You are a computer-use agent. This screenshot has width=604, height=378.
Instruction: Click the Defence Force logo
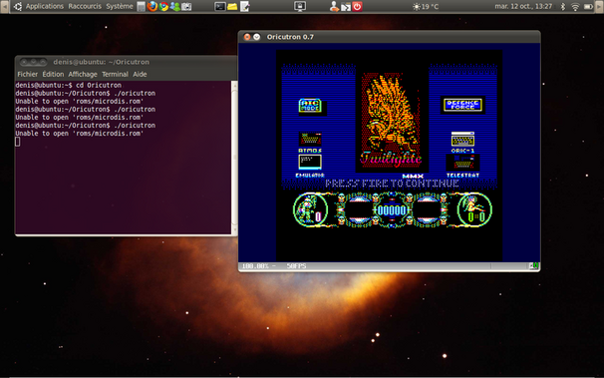coord(462,105)
